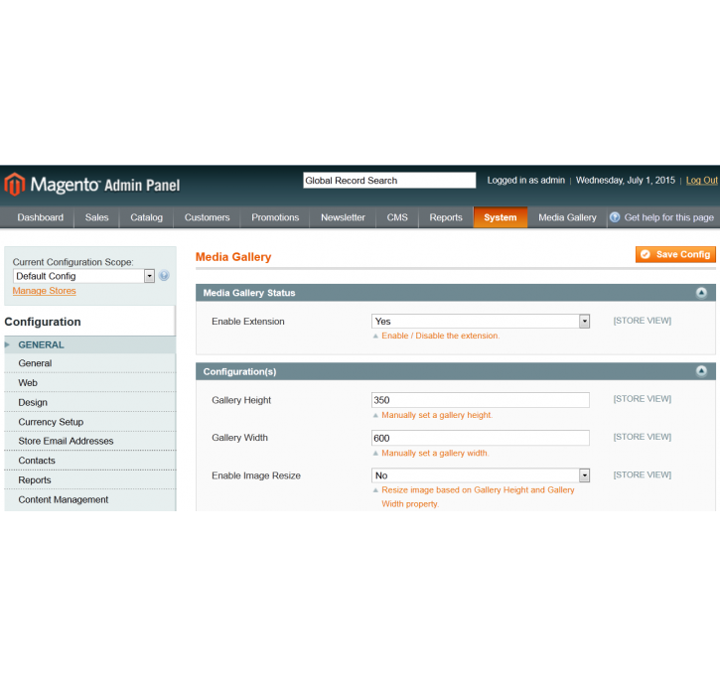Click the [STORE VIEW] label beside Gallery Height
This screenshot has height=675, width=720.
pyautogui.click(x=643, y=399)
